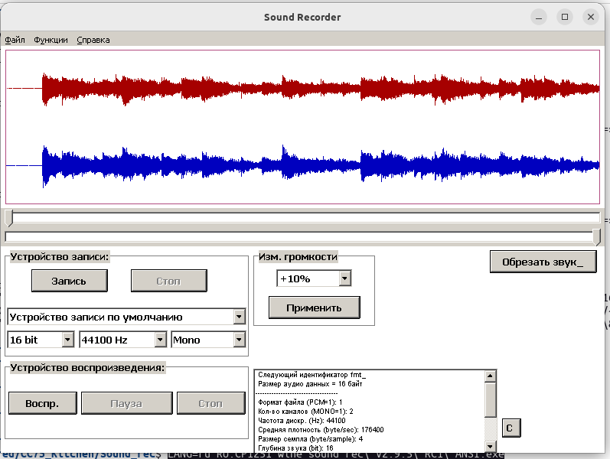
Task: Apply the volume change with Применить
Action: (x=314, y=308)
